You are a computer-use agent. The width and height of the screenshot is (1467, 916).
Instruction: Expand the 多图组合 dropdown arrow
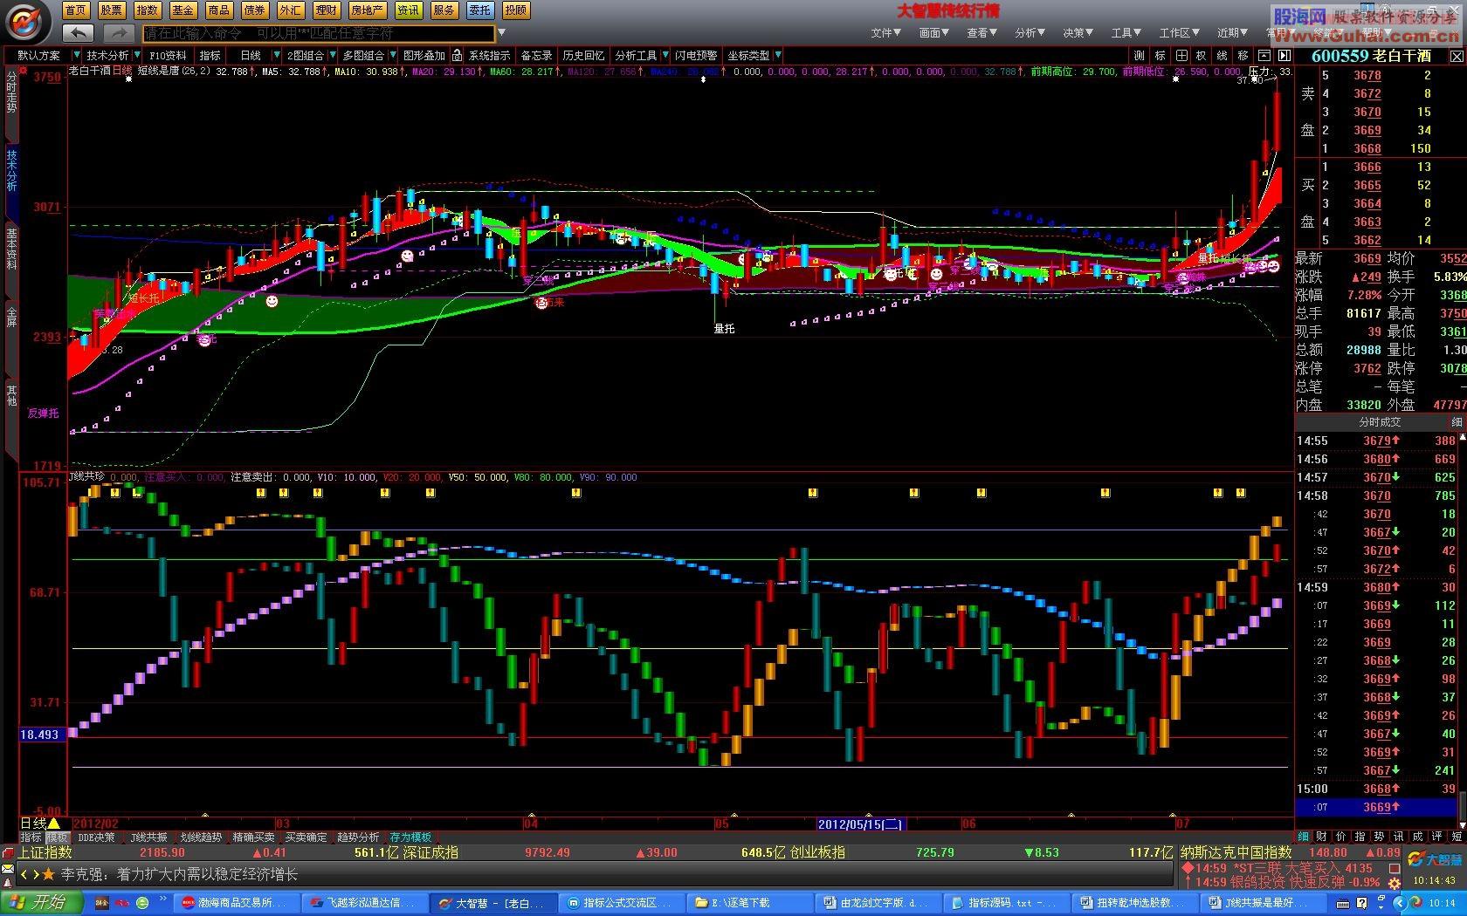coord(391,55)
